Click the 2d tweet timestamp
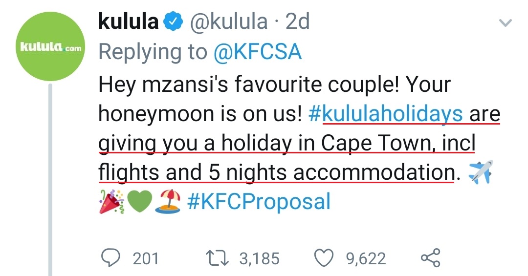 click(297, 22)
